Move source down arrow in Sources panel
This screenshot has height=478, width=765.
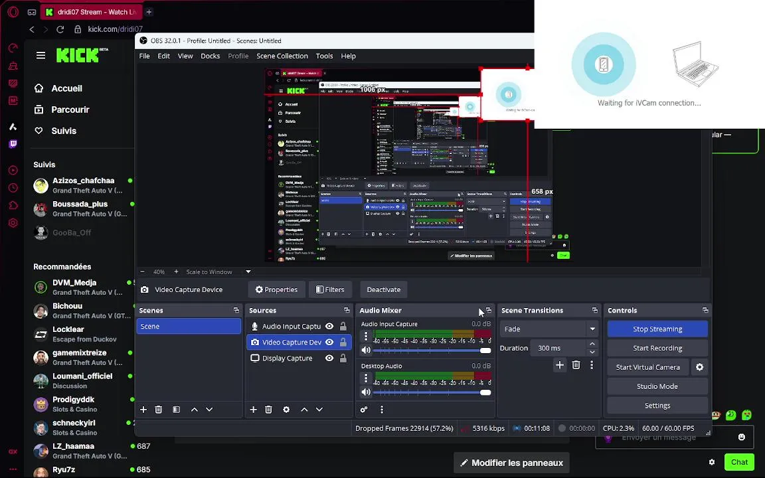(319, 410)
